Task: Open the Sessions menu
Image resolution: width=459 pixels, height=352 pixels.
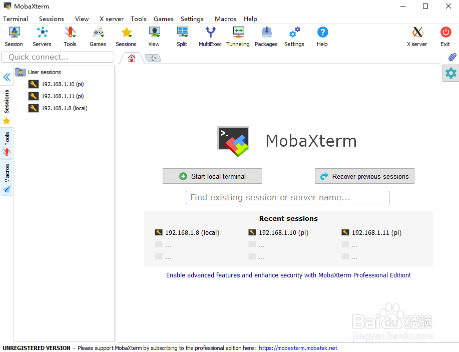Action: click(x=52, y=19)
